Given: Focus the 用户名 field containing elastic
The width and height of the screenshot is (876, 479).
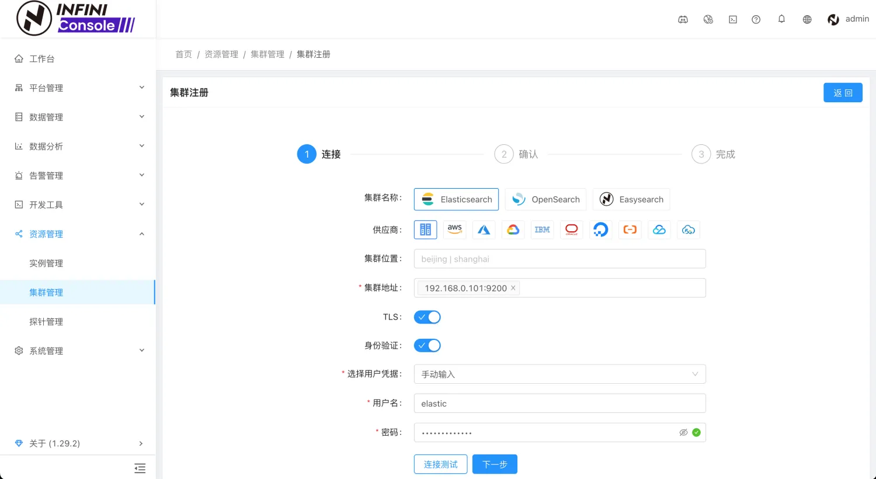Looking at the screenshot, I should click(x=560, y=403).
